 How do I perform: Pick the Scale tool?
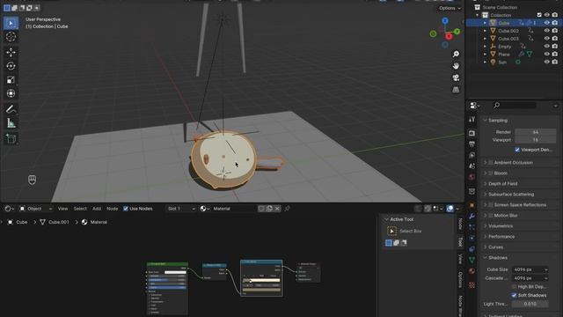(11, 80)
